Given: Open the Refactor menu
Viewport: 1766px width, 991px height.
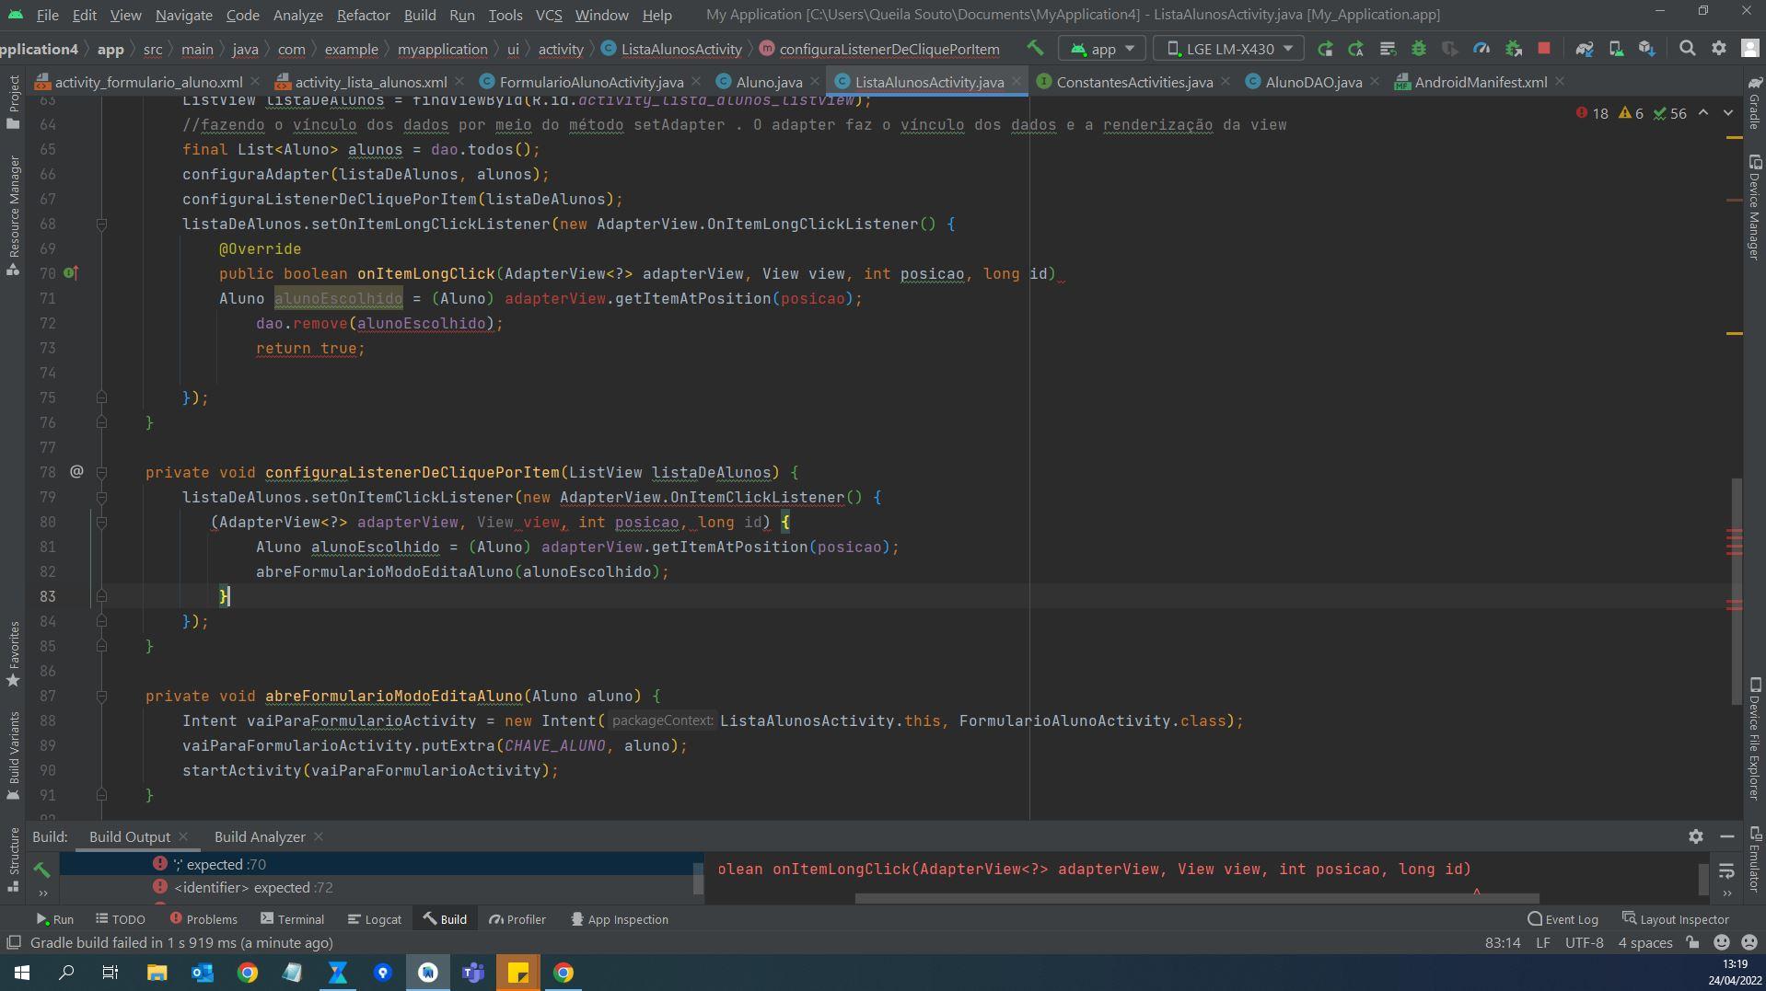Looking at the screenshot, I should pos(363,15).
